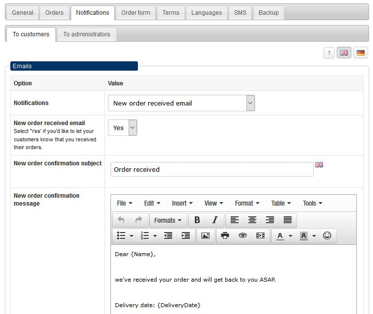Switch to the General tab
The image size is (373, 314).
pyautogui.click(x=23, y=13)
